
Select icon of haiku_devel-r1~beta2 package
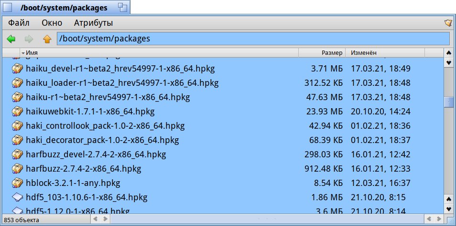click(x=17, y=69)
